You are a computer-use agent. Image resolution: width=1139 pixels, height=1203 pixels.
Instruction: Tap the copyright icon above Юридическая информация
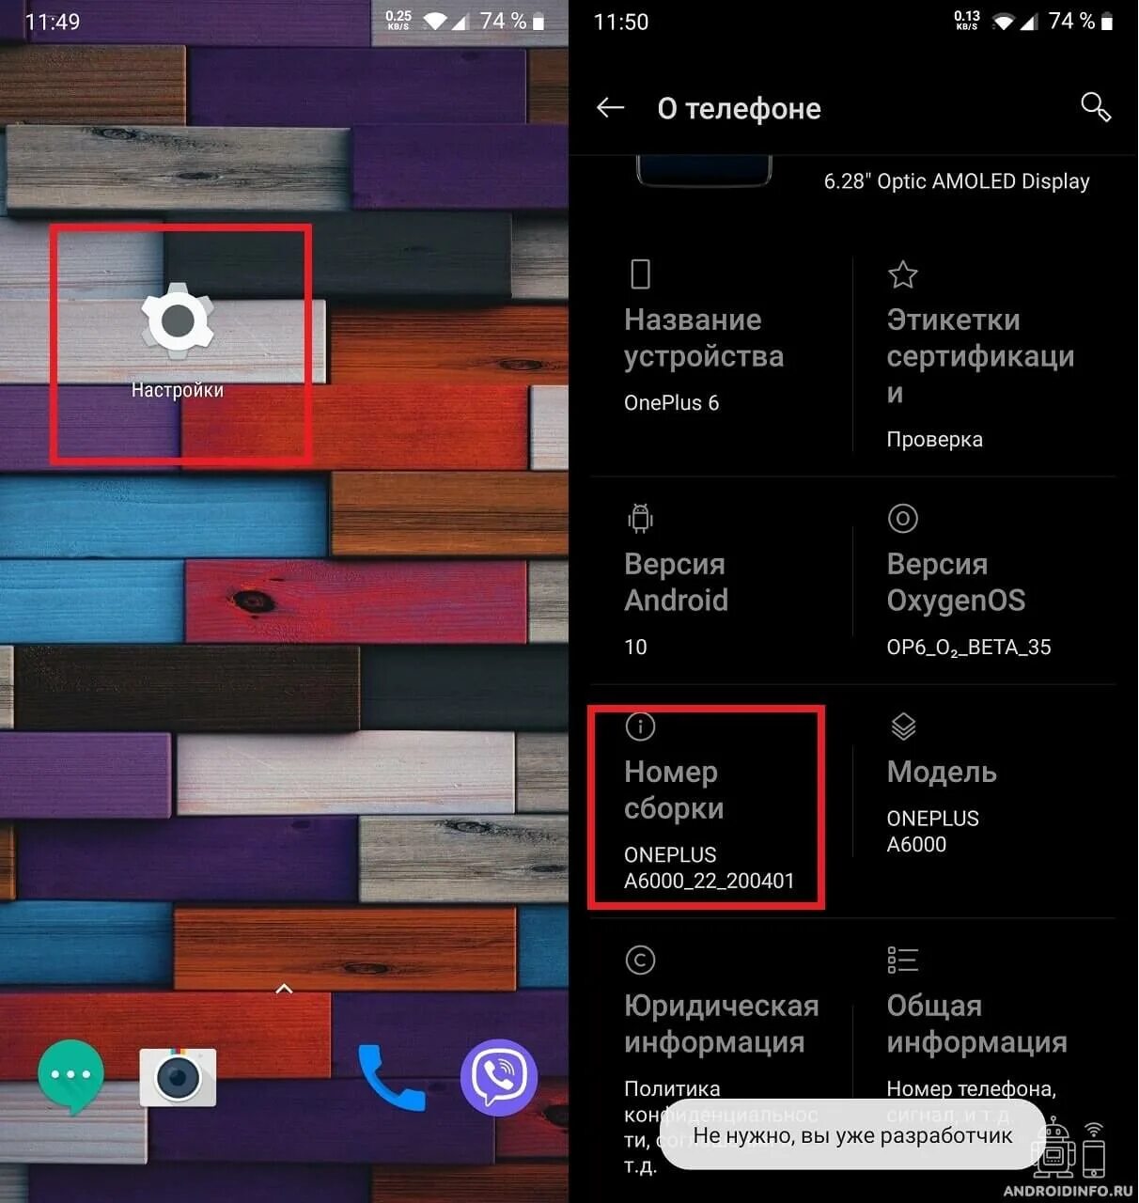(640, 960)
